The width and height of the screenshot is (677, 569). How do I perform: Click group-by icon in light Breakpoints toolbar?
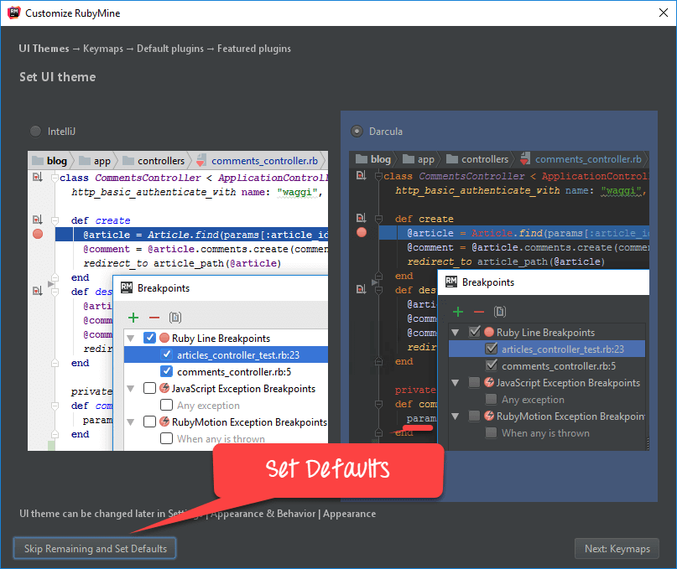pyautogui.click(x=175, y=318)
